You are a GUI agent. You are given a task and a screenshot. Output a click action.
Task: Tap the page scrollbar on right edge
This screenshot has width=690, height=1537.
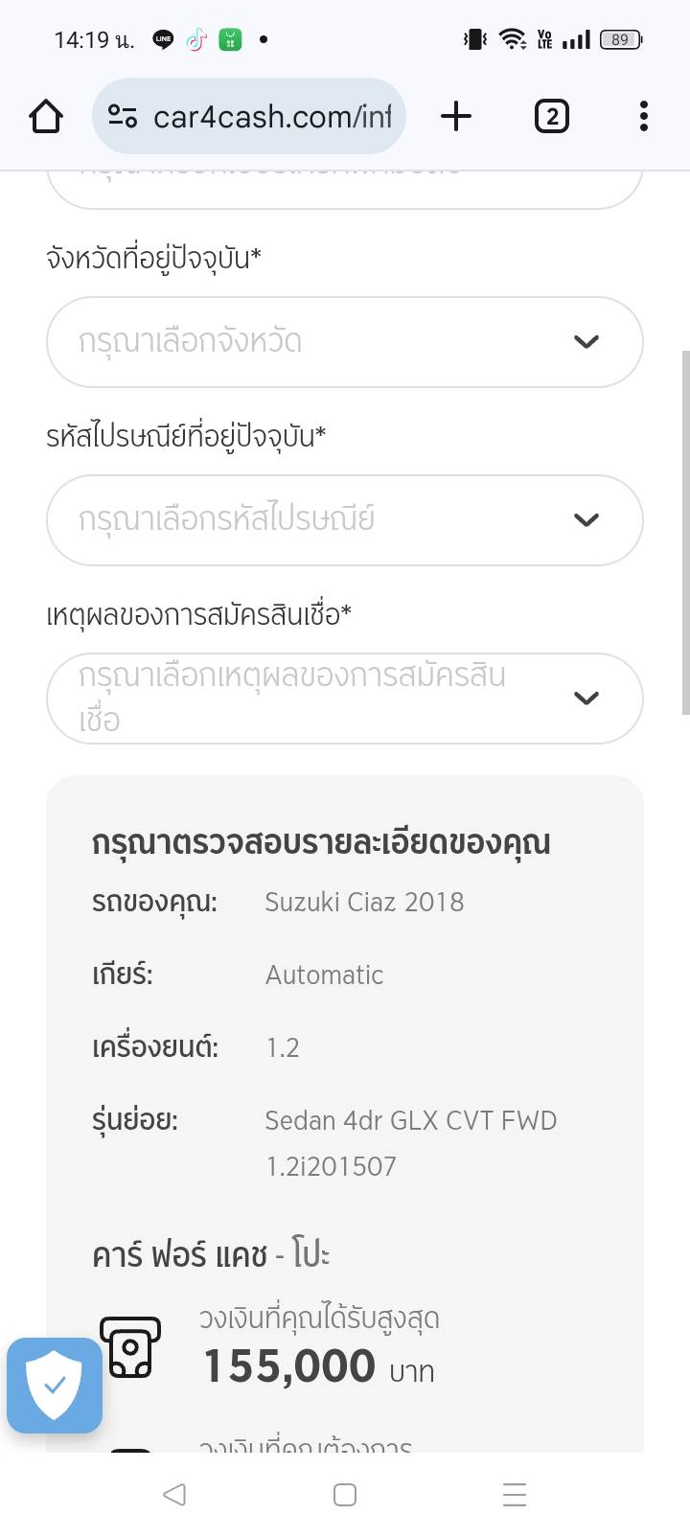pyautogui.click(x=685, y=532)
